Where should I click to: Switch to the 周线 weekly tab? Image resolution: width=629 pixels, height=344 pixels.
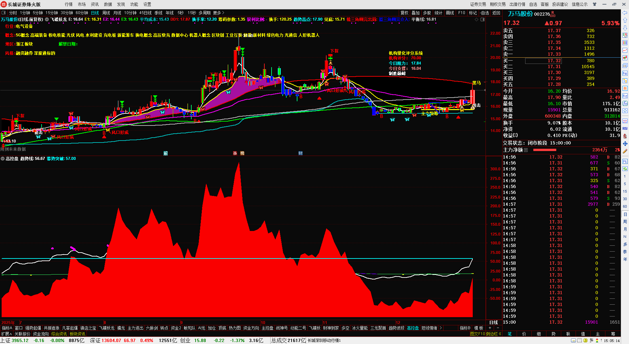pos(106,13)
